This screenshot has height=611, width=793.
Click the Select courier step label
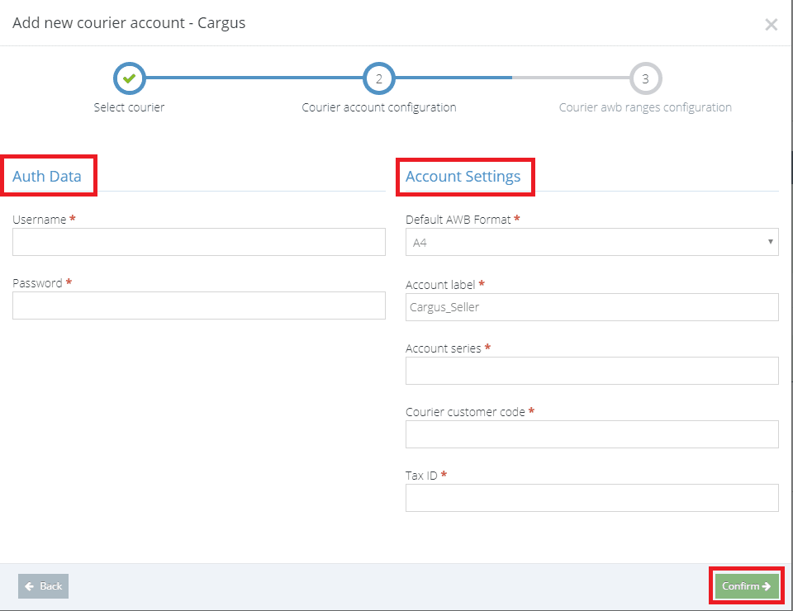[129, 107]
